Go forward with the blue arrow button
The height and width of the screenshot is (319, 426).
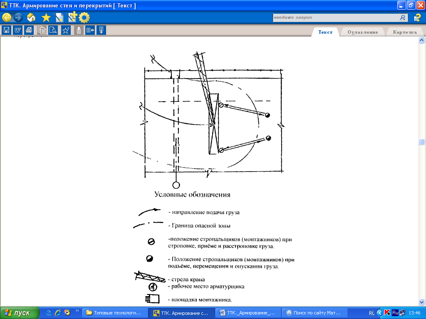coord(18,17)
